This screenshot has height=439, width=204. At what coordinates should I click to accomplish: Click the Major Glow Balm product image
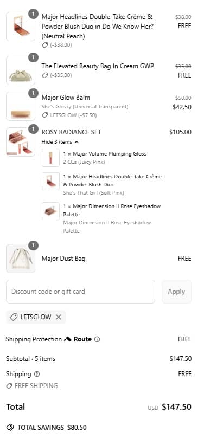coord(21,106)
